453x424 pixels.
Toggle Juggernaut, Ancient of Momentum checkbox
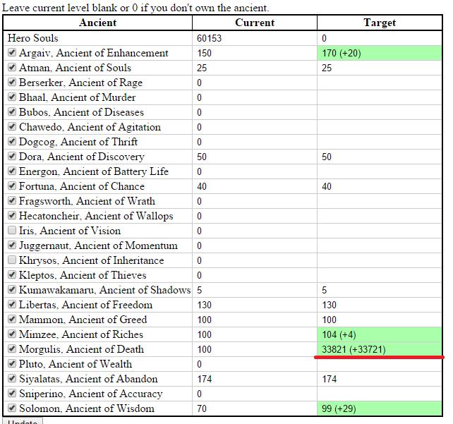click(12, 245)
